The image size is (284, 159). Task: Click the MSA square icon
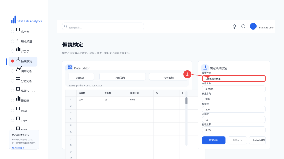click(x=18, y=108)
